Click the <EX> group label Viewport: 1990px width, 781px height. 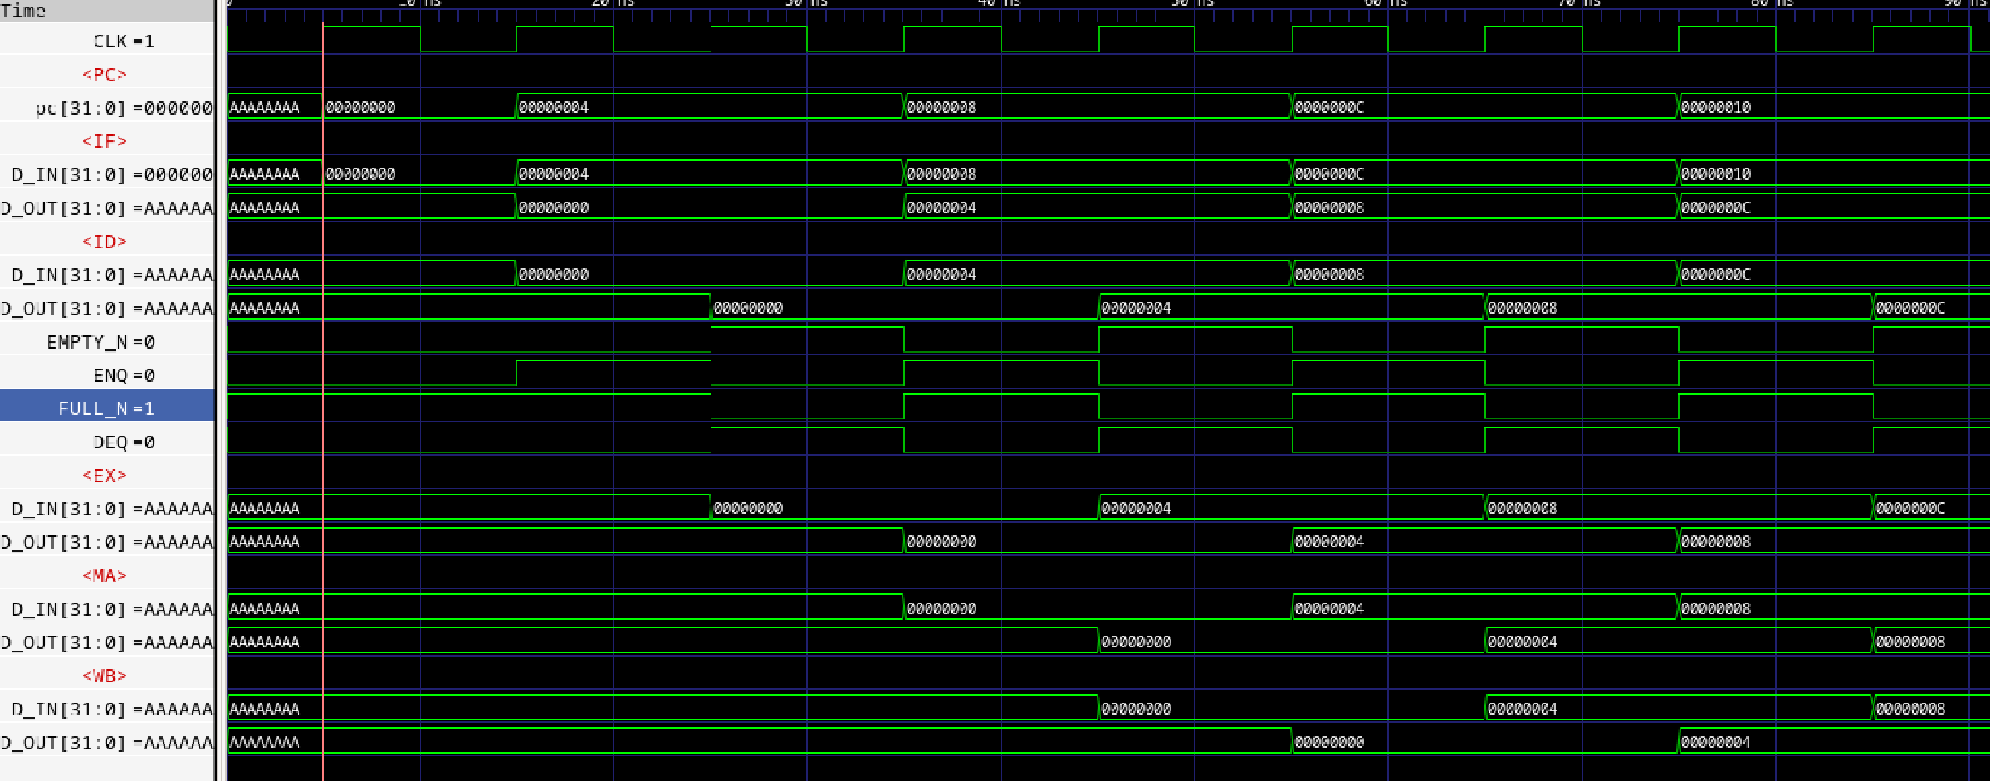(x=105, y=476)
